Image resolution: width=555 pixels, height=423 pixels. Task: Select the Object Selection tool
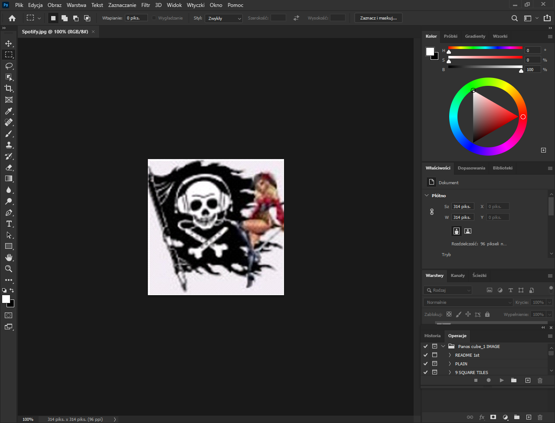click(x=9, y=77)
